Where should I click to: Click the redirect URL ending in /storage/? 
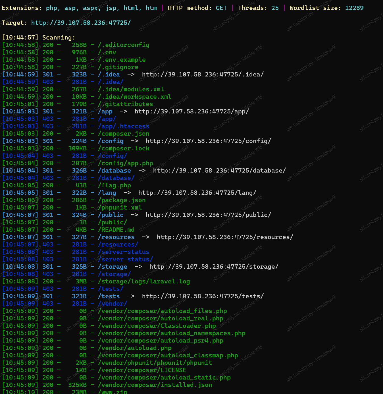coord(214,267)
